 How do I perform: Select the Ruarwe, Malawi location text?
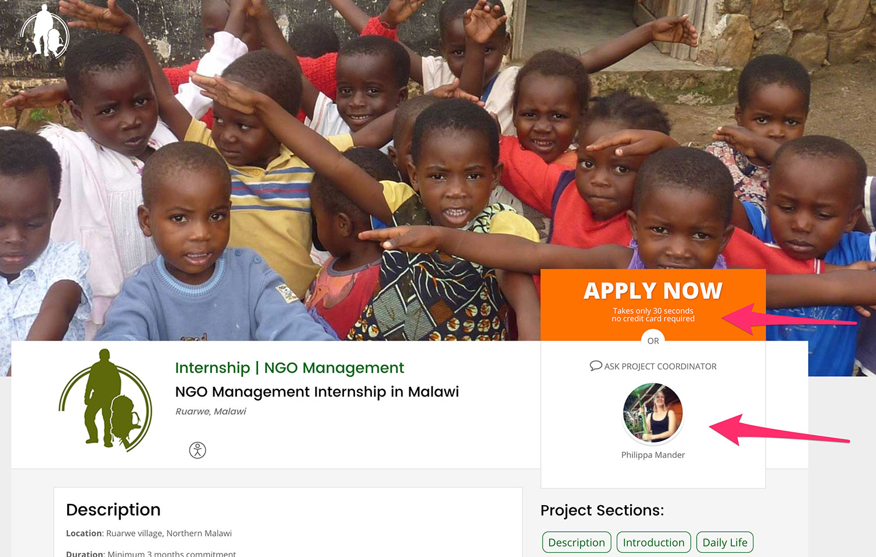click(210, 411)
